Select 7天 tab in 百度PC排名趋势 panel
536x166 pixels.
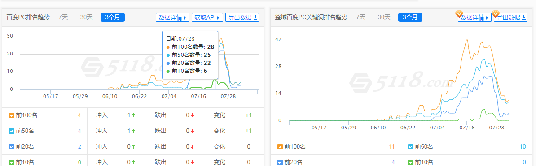[x=63, y=17]
